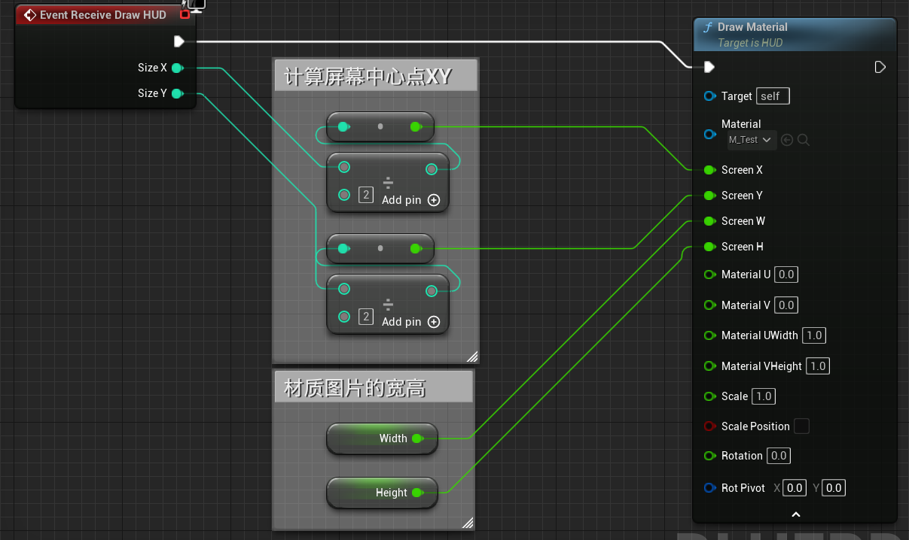Click the Screen W input pin

(x=709, y=221)
